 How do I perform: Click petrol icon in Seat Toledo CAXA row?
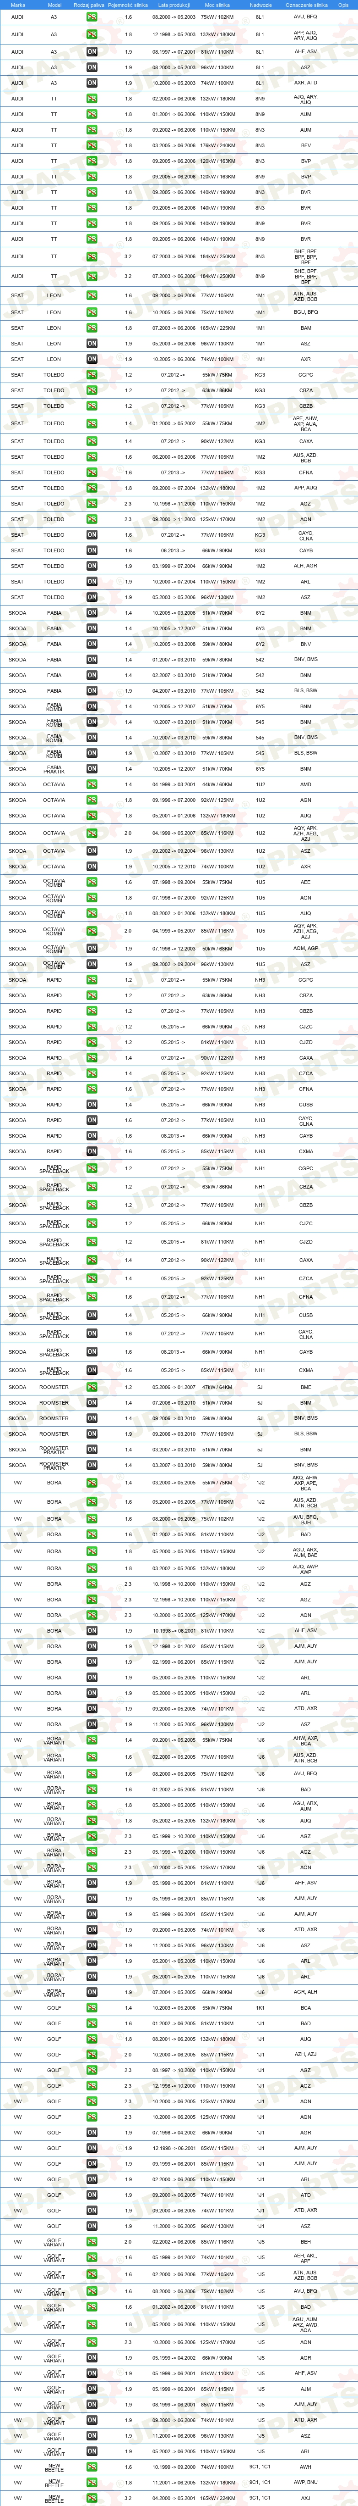(92, 441)
